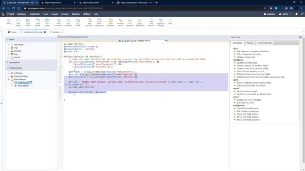305x171 pixels.
Task: Select onExecute in the tree
Action: 19,45
